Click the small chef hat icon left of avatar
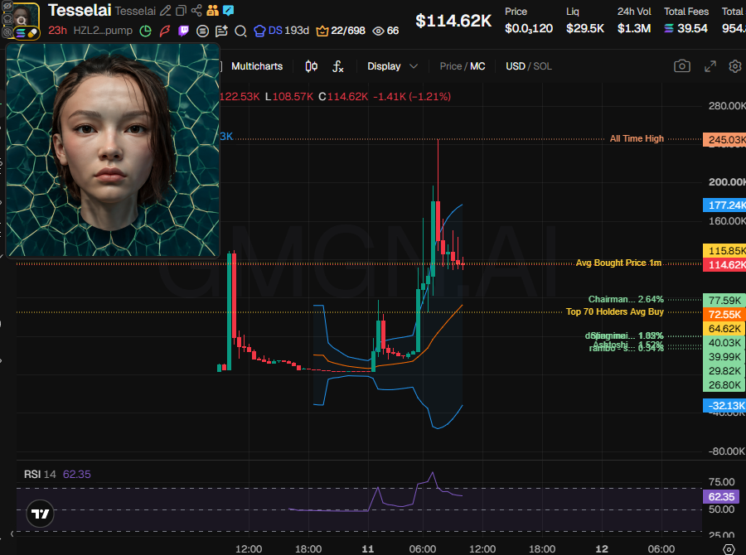Screen dimensions: 746x555 point(7,20)
